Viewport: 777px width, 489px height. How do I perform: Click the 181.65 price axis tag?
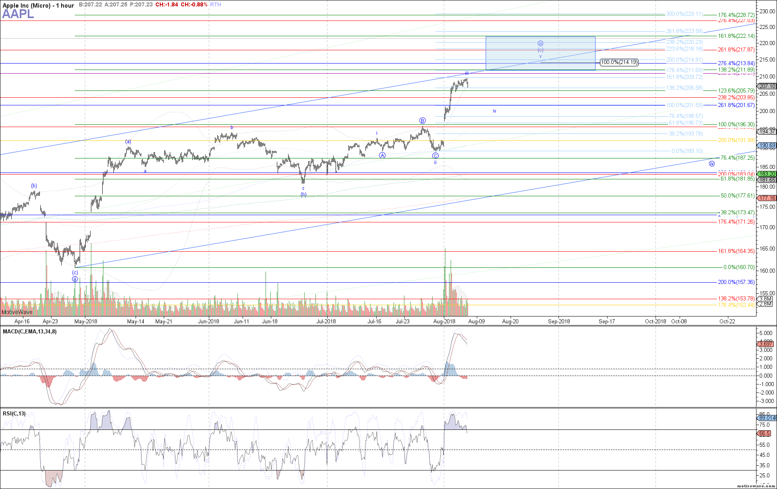click(x=767, y=180)
